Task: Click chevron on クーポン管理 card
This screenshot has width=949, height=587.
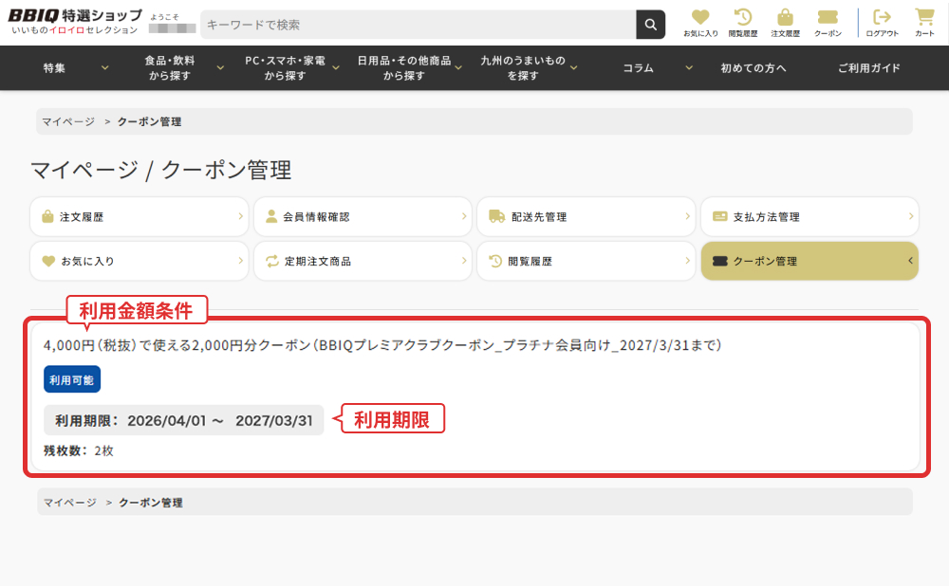Action: [910, 261]
